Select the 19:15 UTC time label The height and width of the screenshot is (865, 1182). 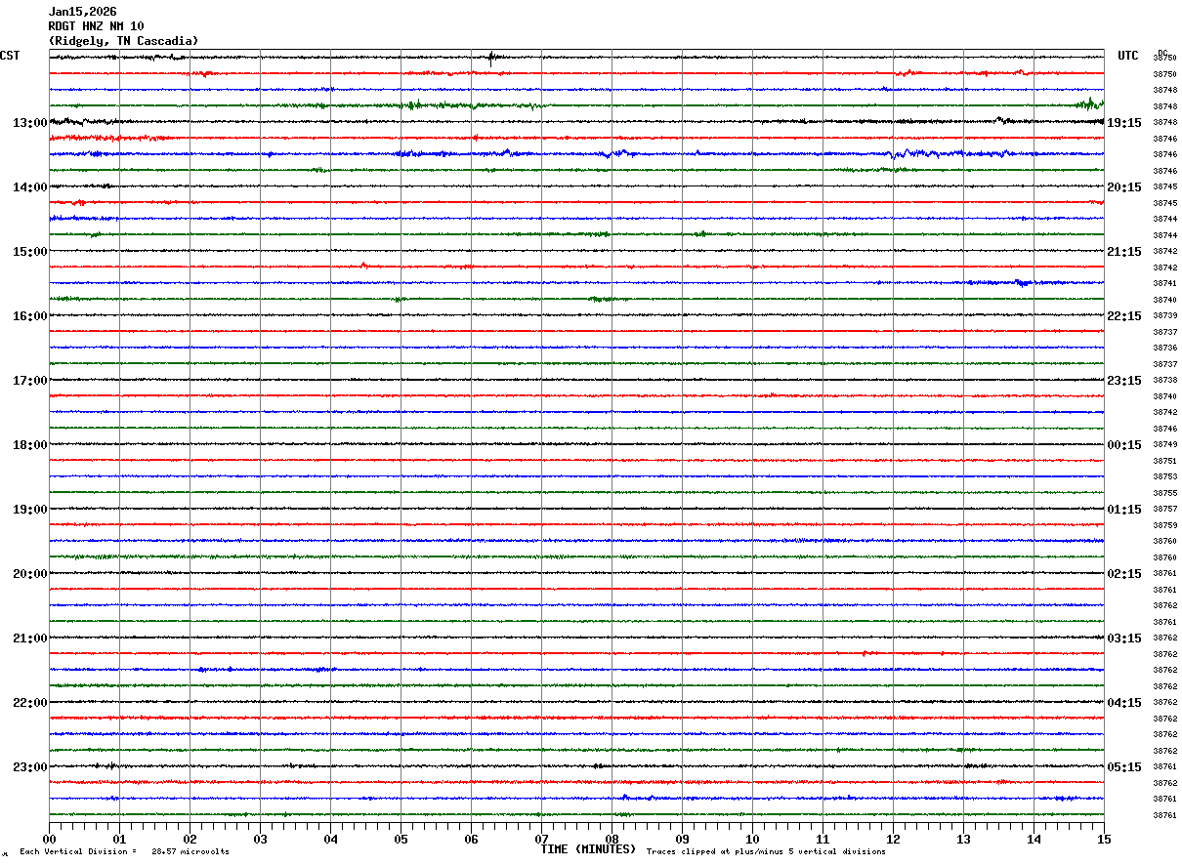coord(1123,123)
